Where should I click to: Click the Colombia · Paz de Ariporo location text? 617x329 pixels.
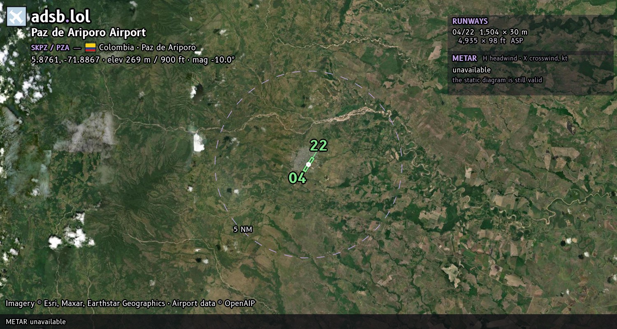(147, 47)
